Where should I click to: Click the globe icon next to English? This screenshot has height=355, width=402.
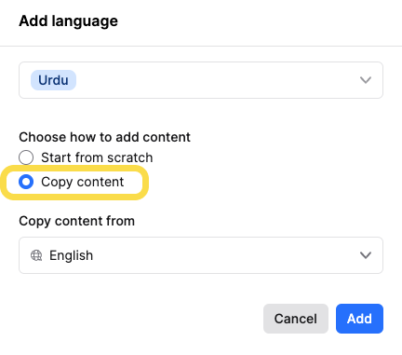point(36,255)
